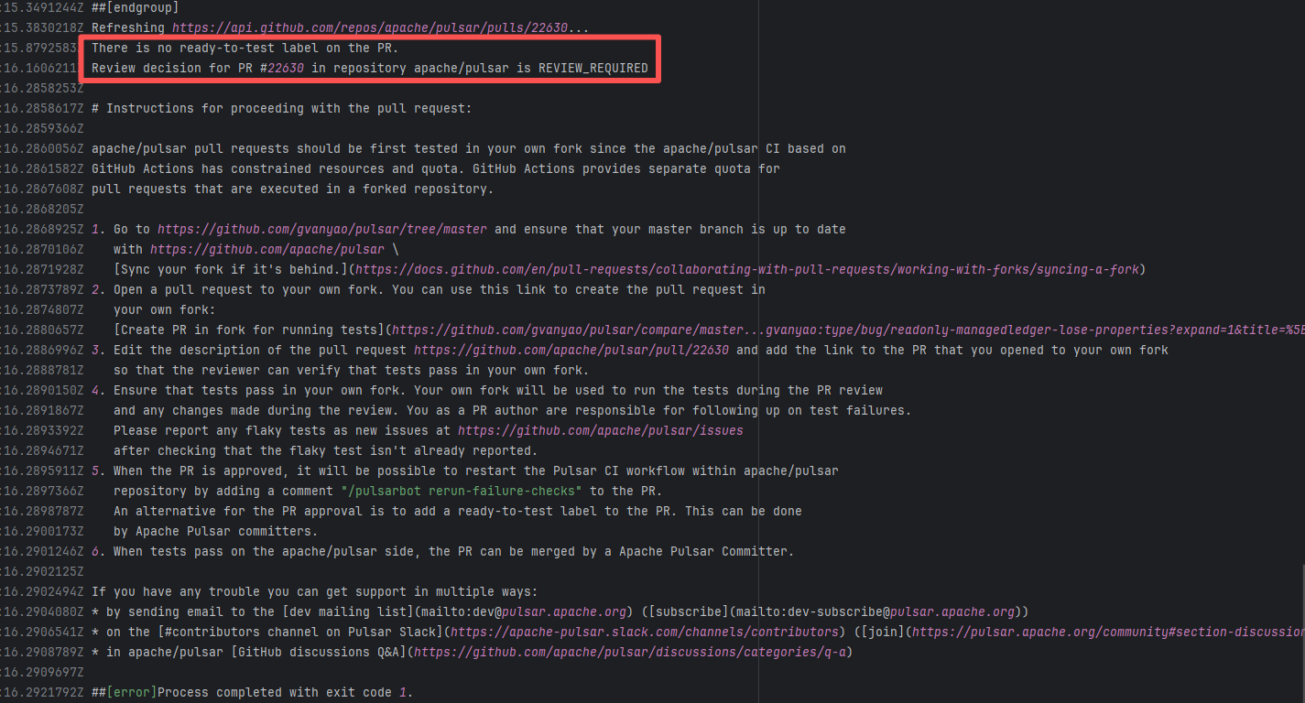Open the apache/pulsar/pull/22630 link in step 3
The height and width of the screenshot is (703, 1305).
pyautogui.click(x=571, y=350)
